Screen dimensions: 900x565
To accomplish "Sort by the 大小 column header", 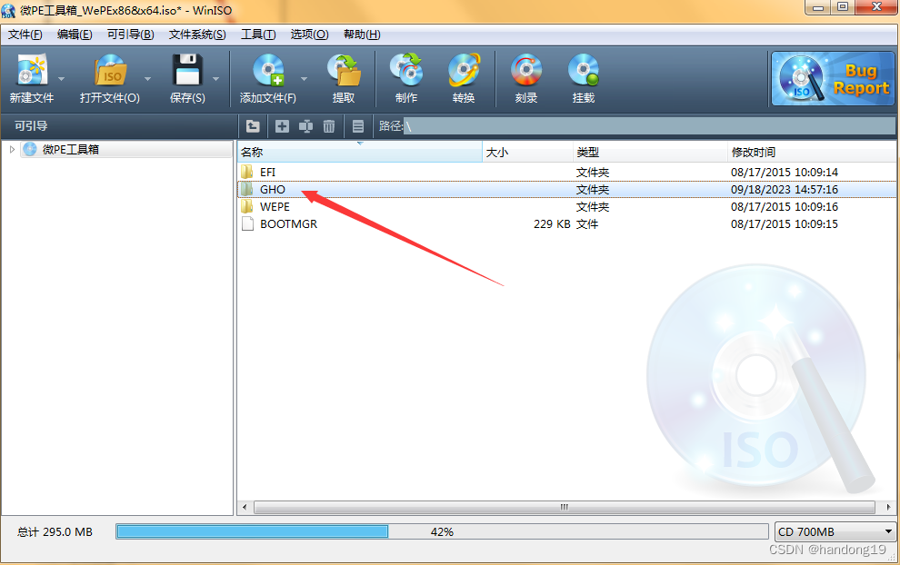I will coord(527,152).
